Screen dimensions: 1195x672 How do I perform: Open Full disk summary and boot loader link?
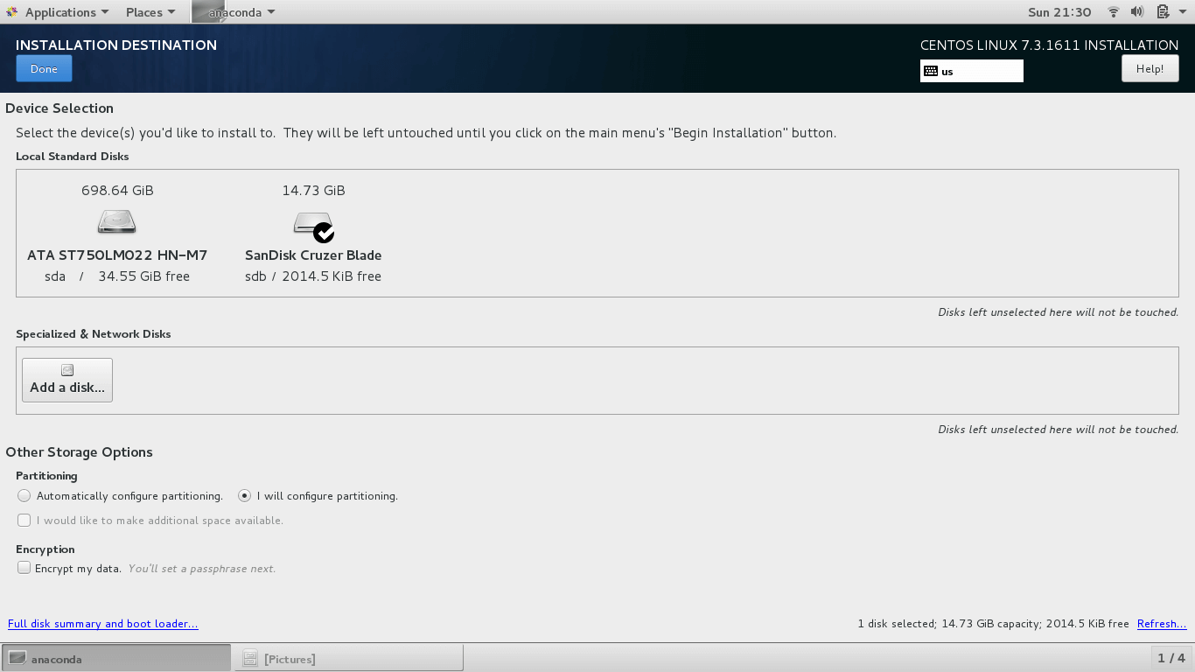coord(103,624)
